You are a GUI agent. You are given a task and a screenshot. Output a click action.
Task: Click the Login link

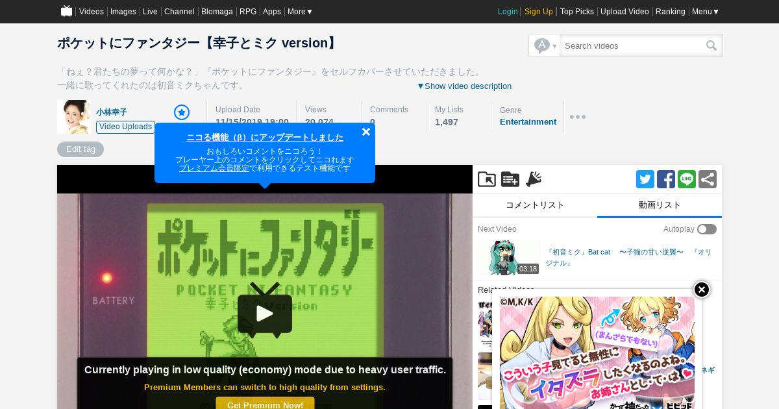point(508,12)
